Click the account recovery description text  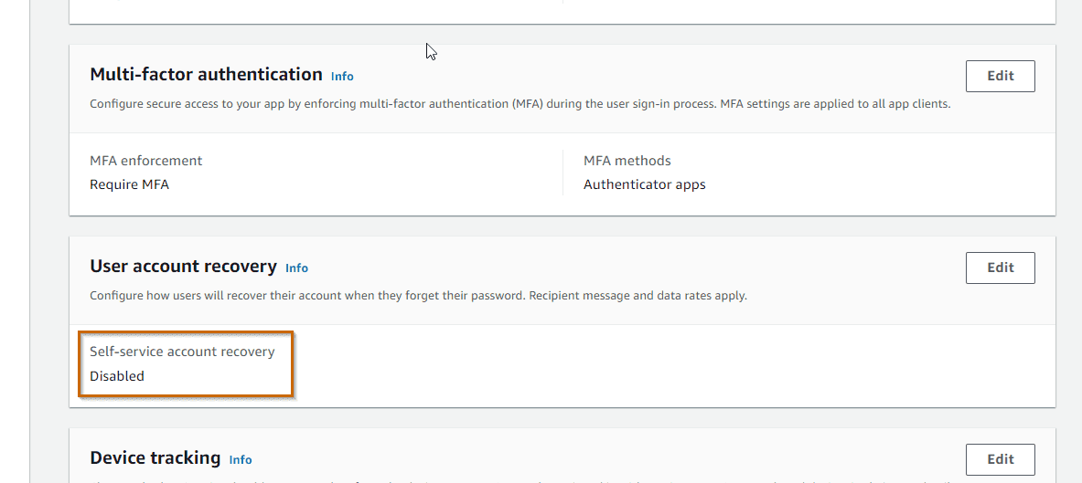click(418, 296)
